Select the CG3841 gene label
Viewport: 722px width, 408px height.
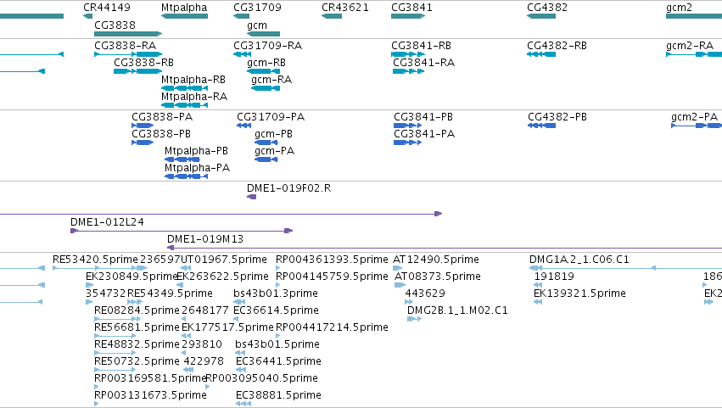point(411,8)
